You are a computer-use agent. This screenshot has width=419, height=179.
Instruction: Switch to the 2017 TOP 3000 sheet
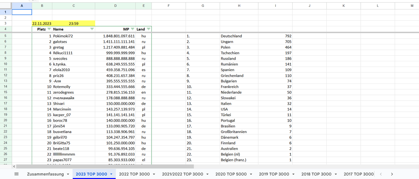tap(358, 174)
